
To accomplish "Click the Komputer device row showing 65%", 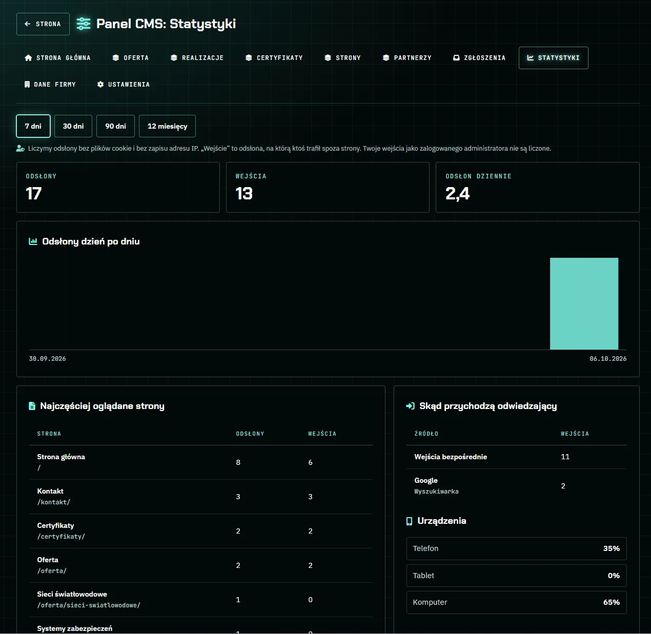I will pos(517,602).
